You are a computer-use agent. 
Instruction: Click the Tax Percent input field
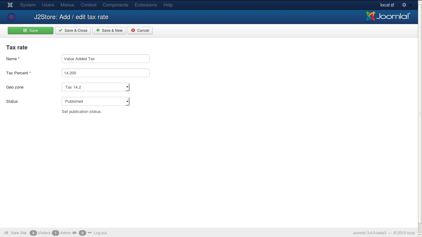[106, 73]
